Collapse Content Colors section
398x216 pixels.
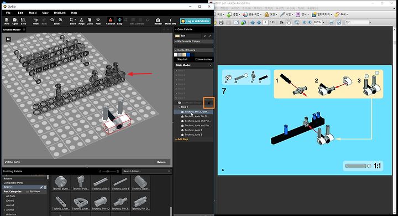pos(176,50)
